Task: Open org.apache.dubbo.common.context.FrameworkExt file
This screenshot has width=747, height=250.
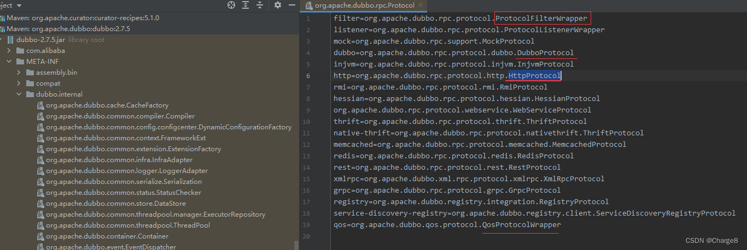Action: [126, 138]
